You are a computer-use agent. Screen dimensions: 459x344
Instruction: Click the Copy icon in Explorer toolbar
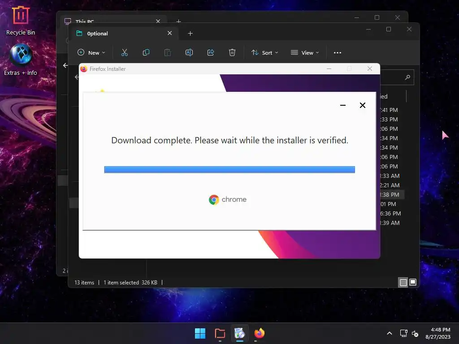(146, 53)
